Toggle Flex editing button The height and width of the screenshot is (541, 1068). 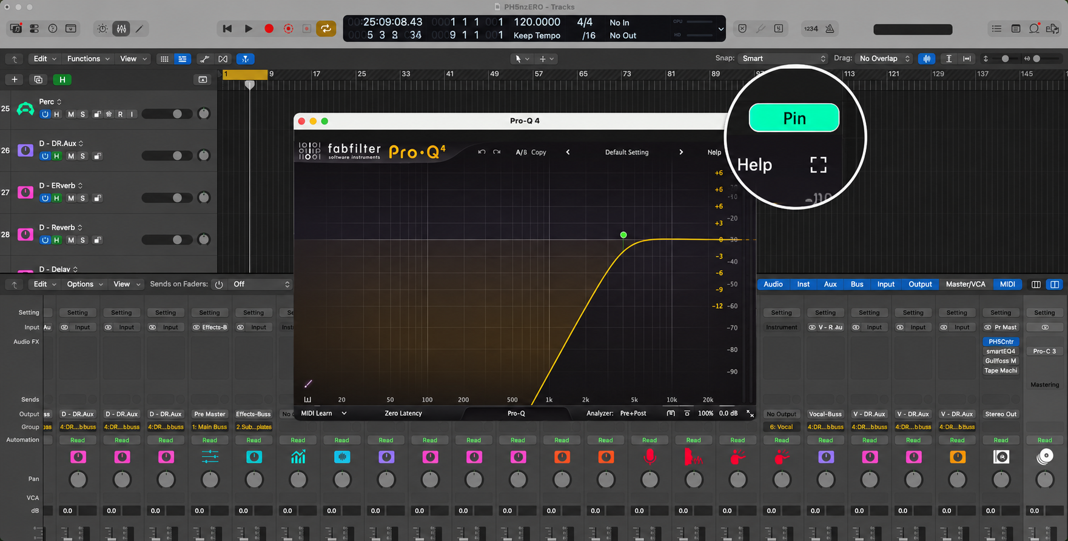click(223, 59)
